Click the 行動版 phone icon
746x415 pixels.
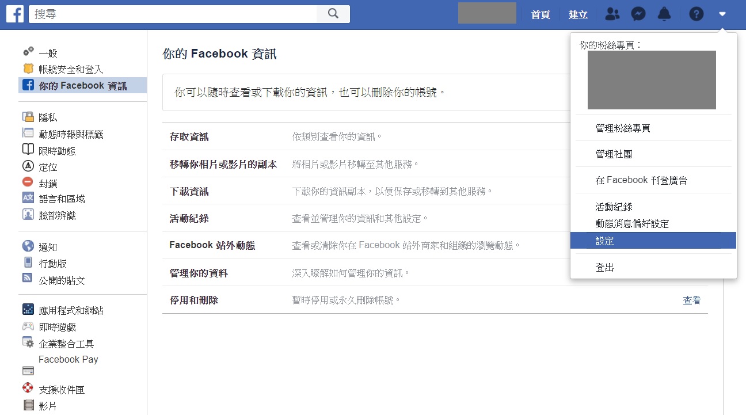[28, 263]
